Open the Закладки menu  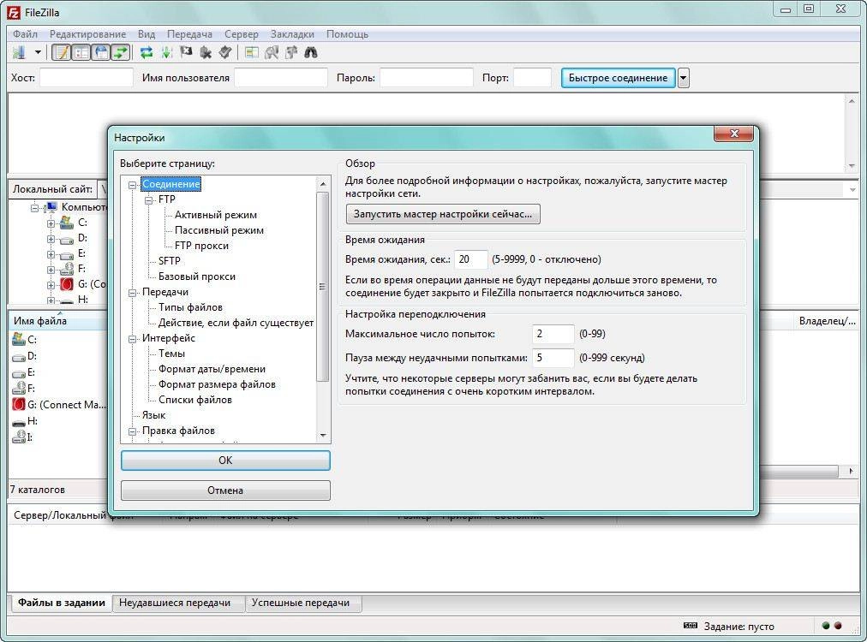pyautogui.click(x=292, y=33)
